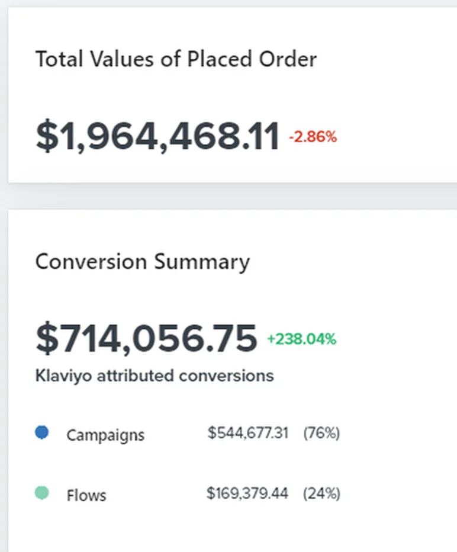Click the 'Total Values of Placed Order' heading
Image resolution: width=457 pixels, height=552 pixels.
point(176,59)
